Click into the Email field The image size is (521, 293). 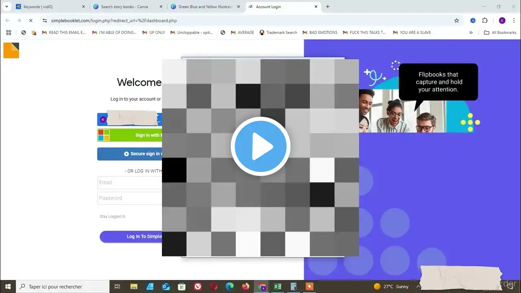130,182
